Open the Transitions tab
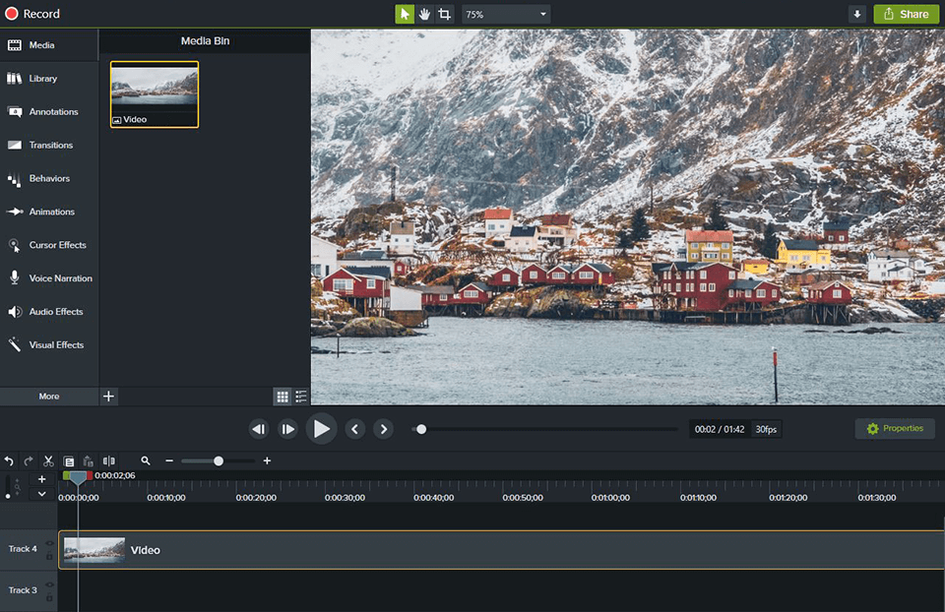Viewport: 945px width, 612px height. [49, 146]
